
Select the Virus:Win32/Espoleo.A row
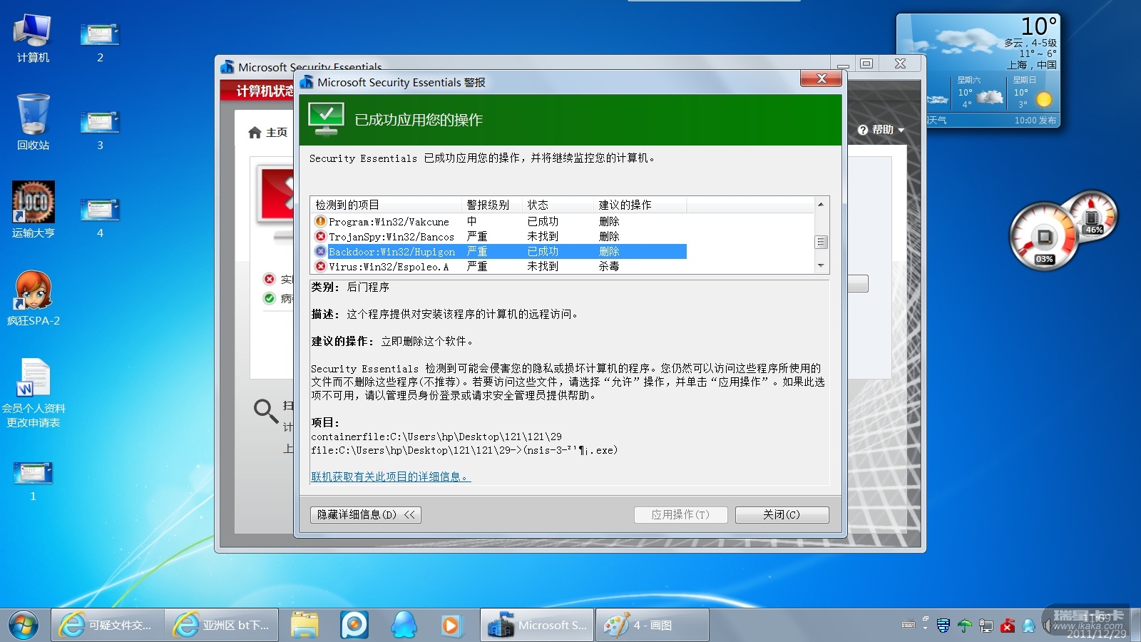click(499, 267)
